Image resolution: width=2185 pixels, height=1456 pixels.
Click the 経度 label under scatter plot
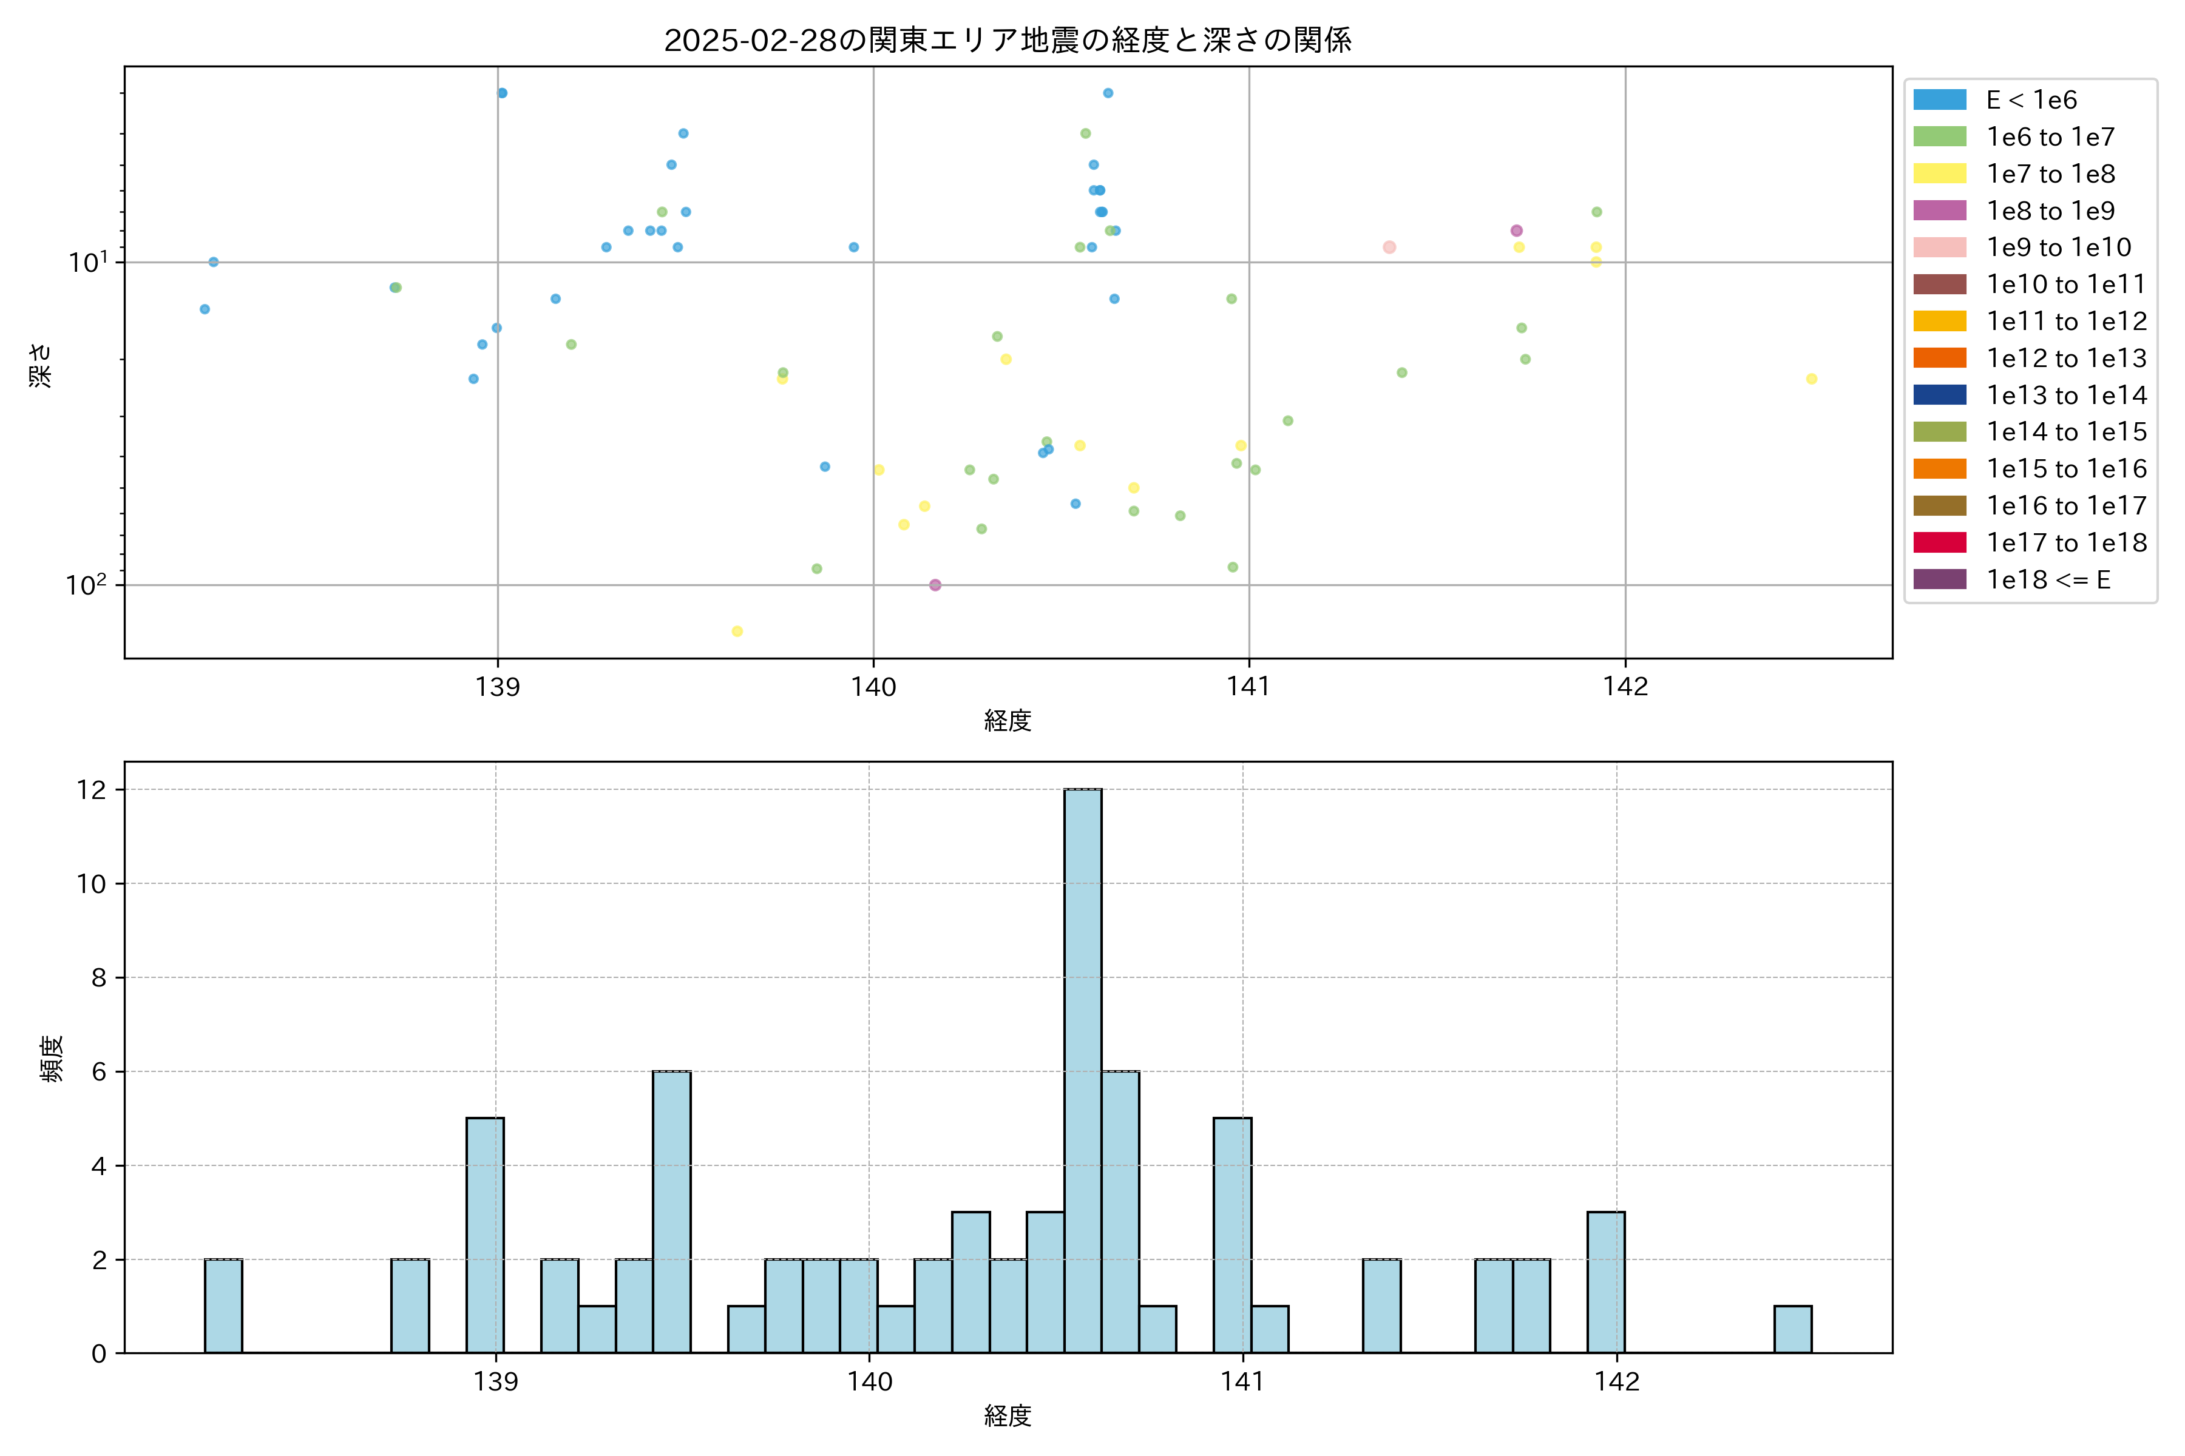(1007, 721)
